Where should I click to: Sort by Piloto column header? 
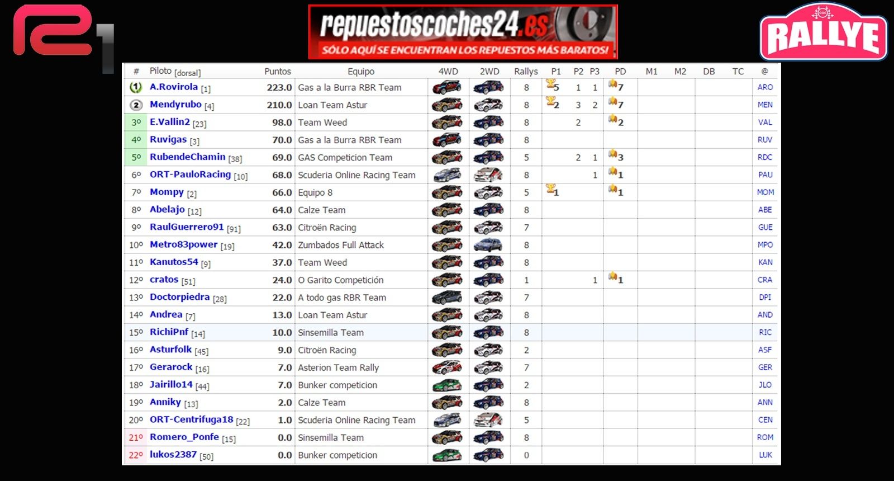(x=160, y=70)
